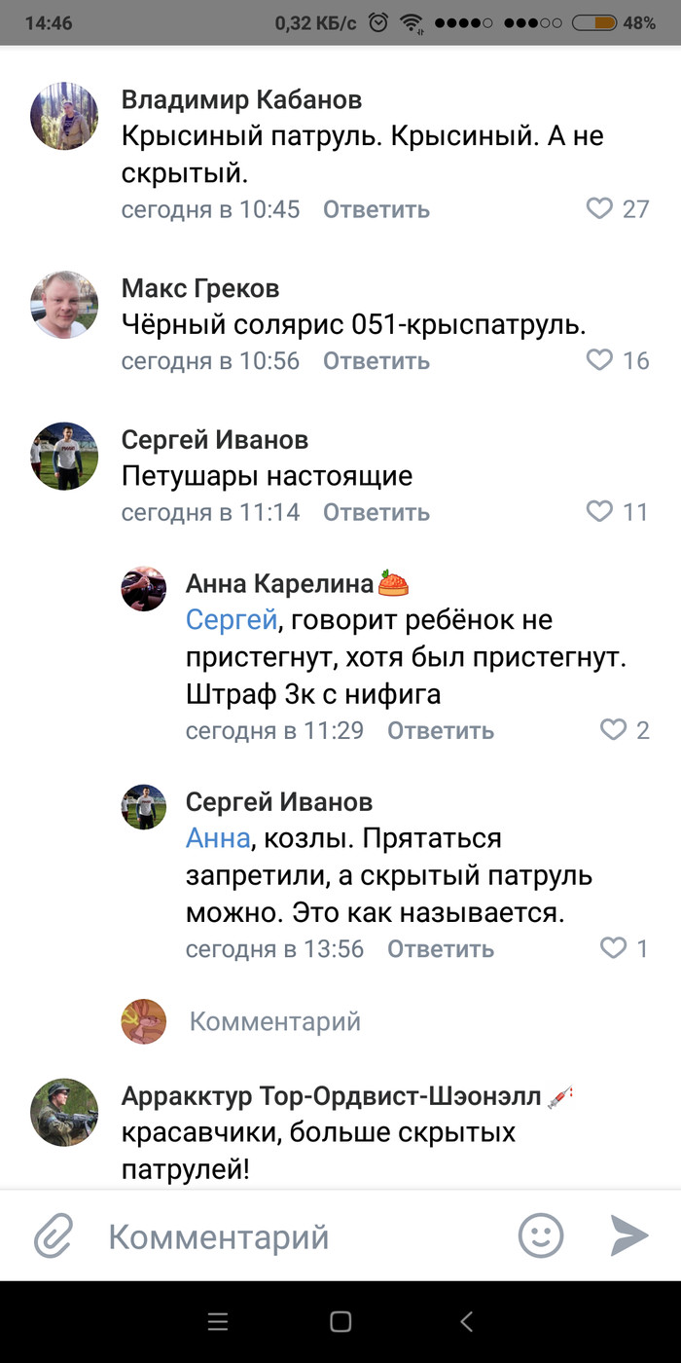Like Владимир Кабанов's comment
Viewport: 681px width, 1363px height.
(x=599, y=208)
